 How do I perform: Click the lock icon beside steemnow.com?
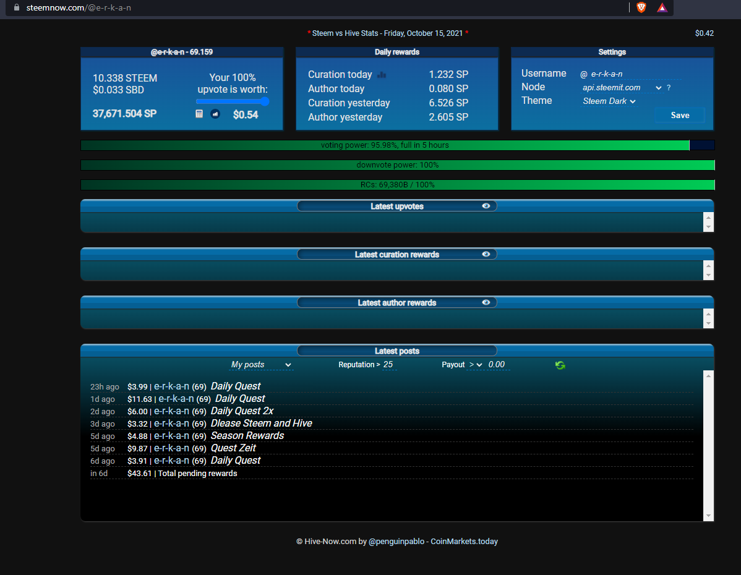17,7
